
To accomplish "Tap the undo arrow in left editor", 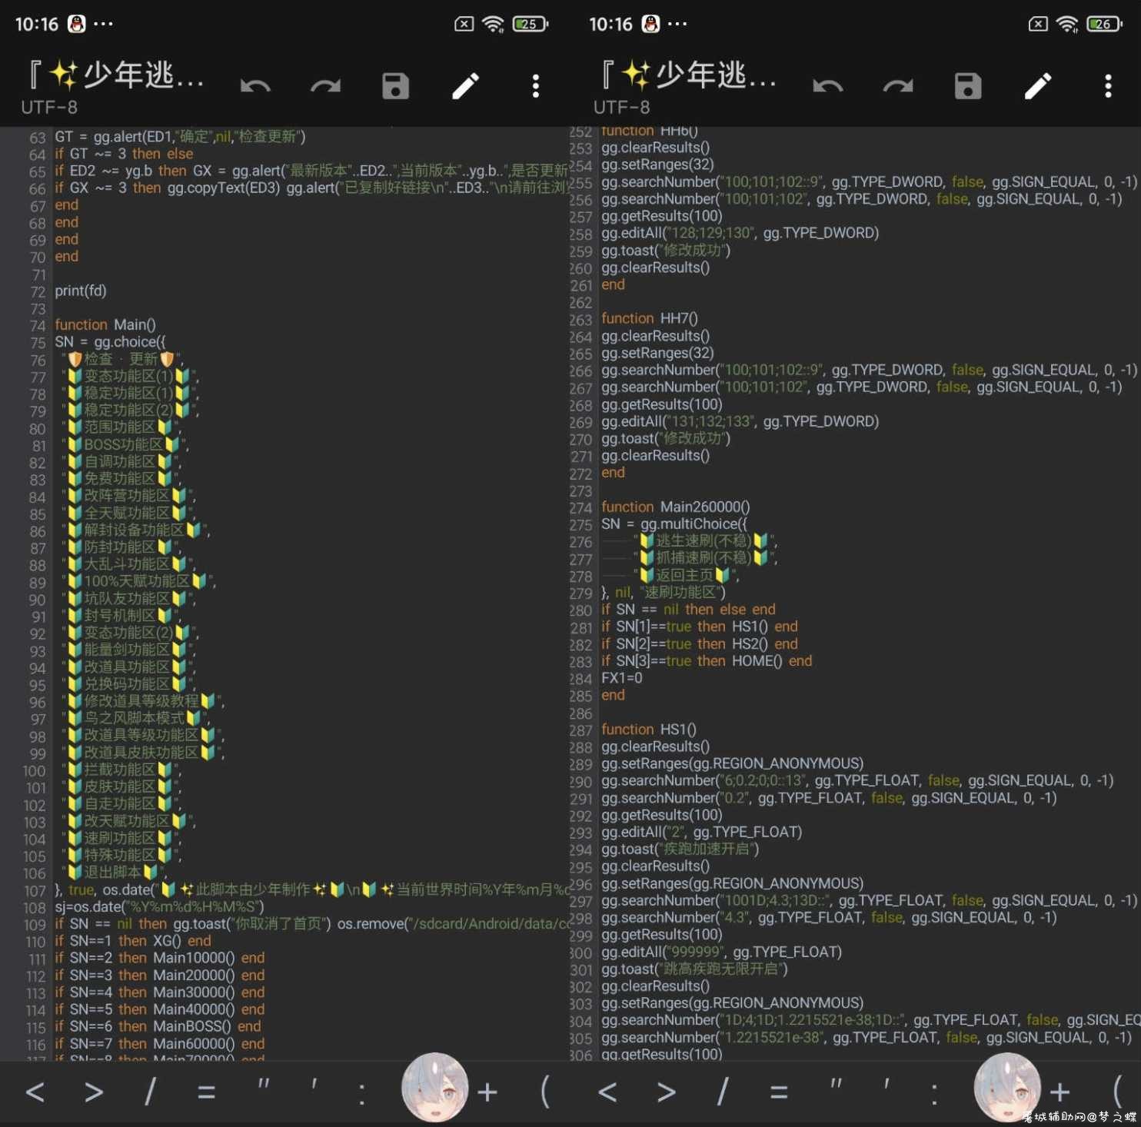I will 255,86.
